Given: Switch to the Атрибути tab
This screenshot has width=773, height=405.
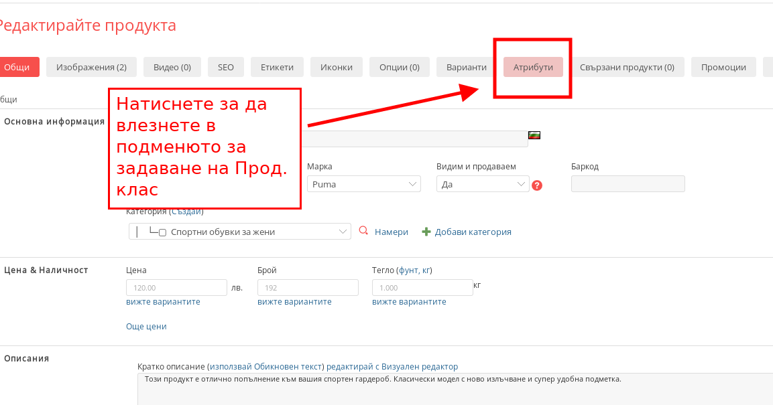Looking at the screenshot, I should pos(533,67).
